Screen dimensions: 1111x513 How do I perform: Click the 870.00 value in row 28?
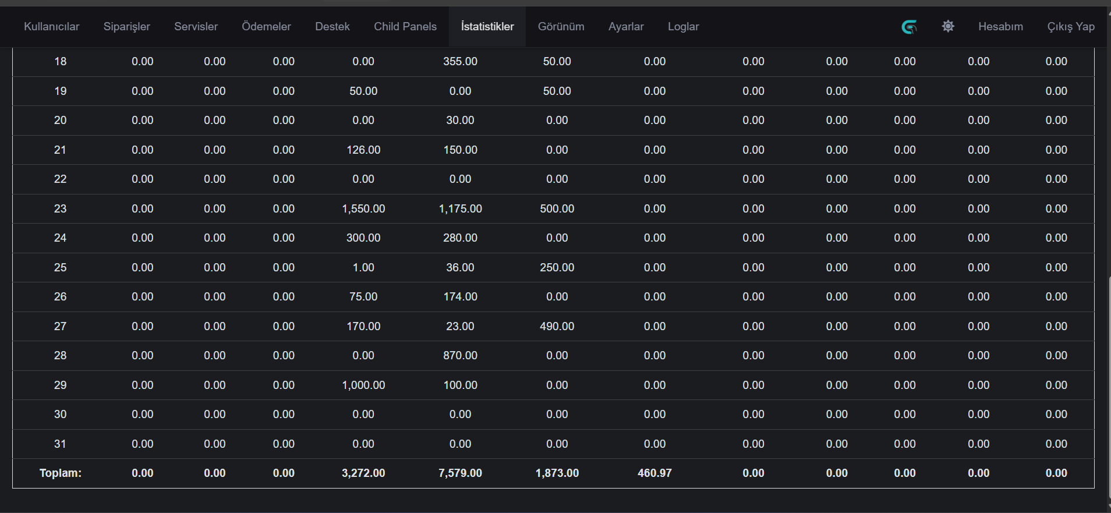[460, 356]
